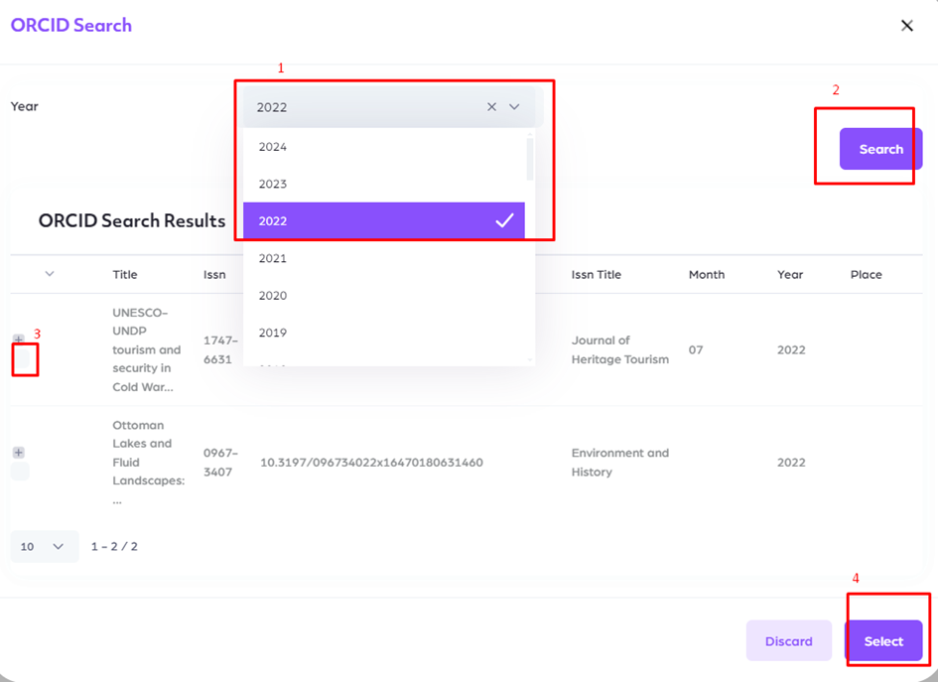The width and height of the screenshot is (938, 682).
Task: Pick 2019 from the year options
Action: pyautogui.click(x=273, y=333)
